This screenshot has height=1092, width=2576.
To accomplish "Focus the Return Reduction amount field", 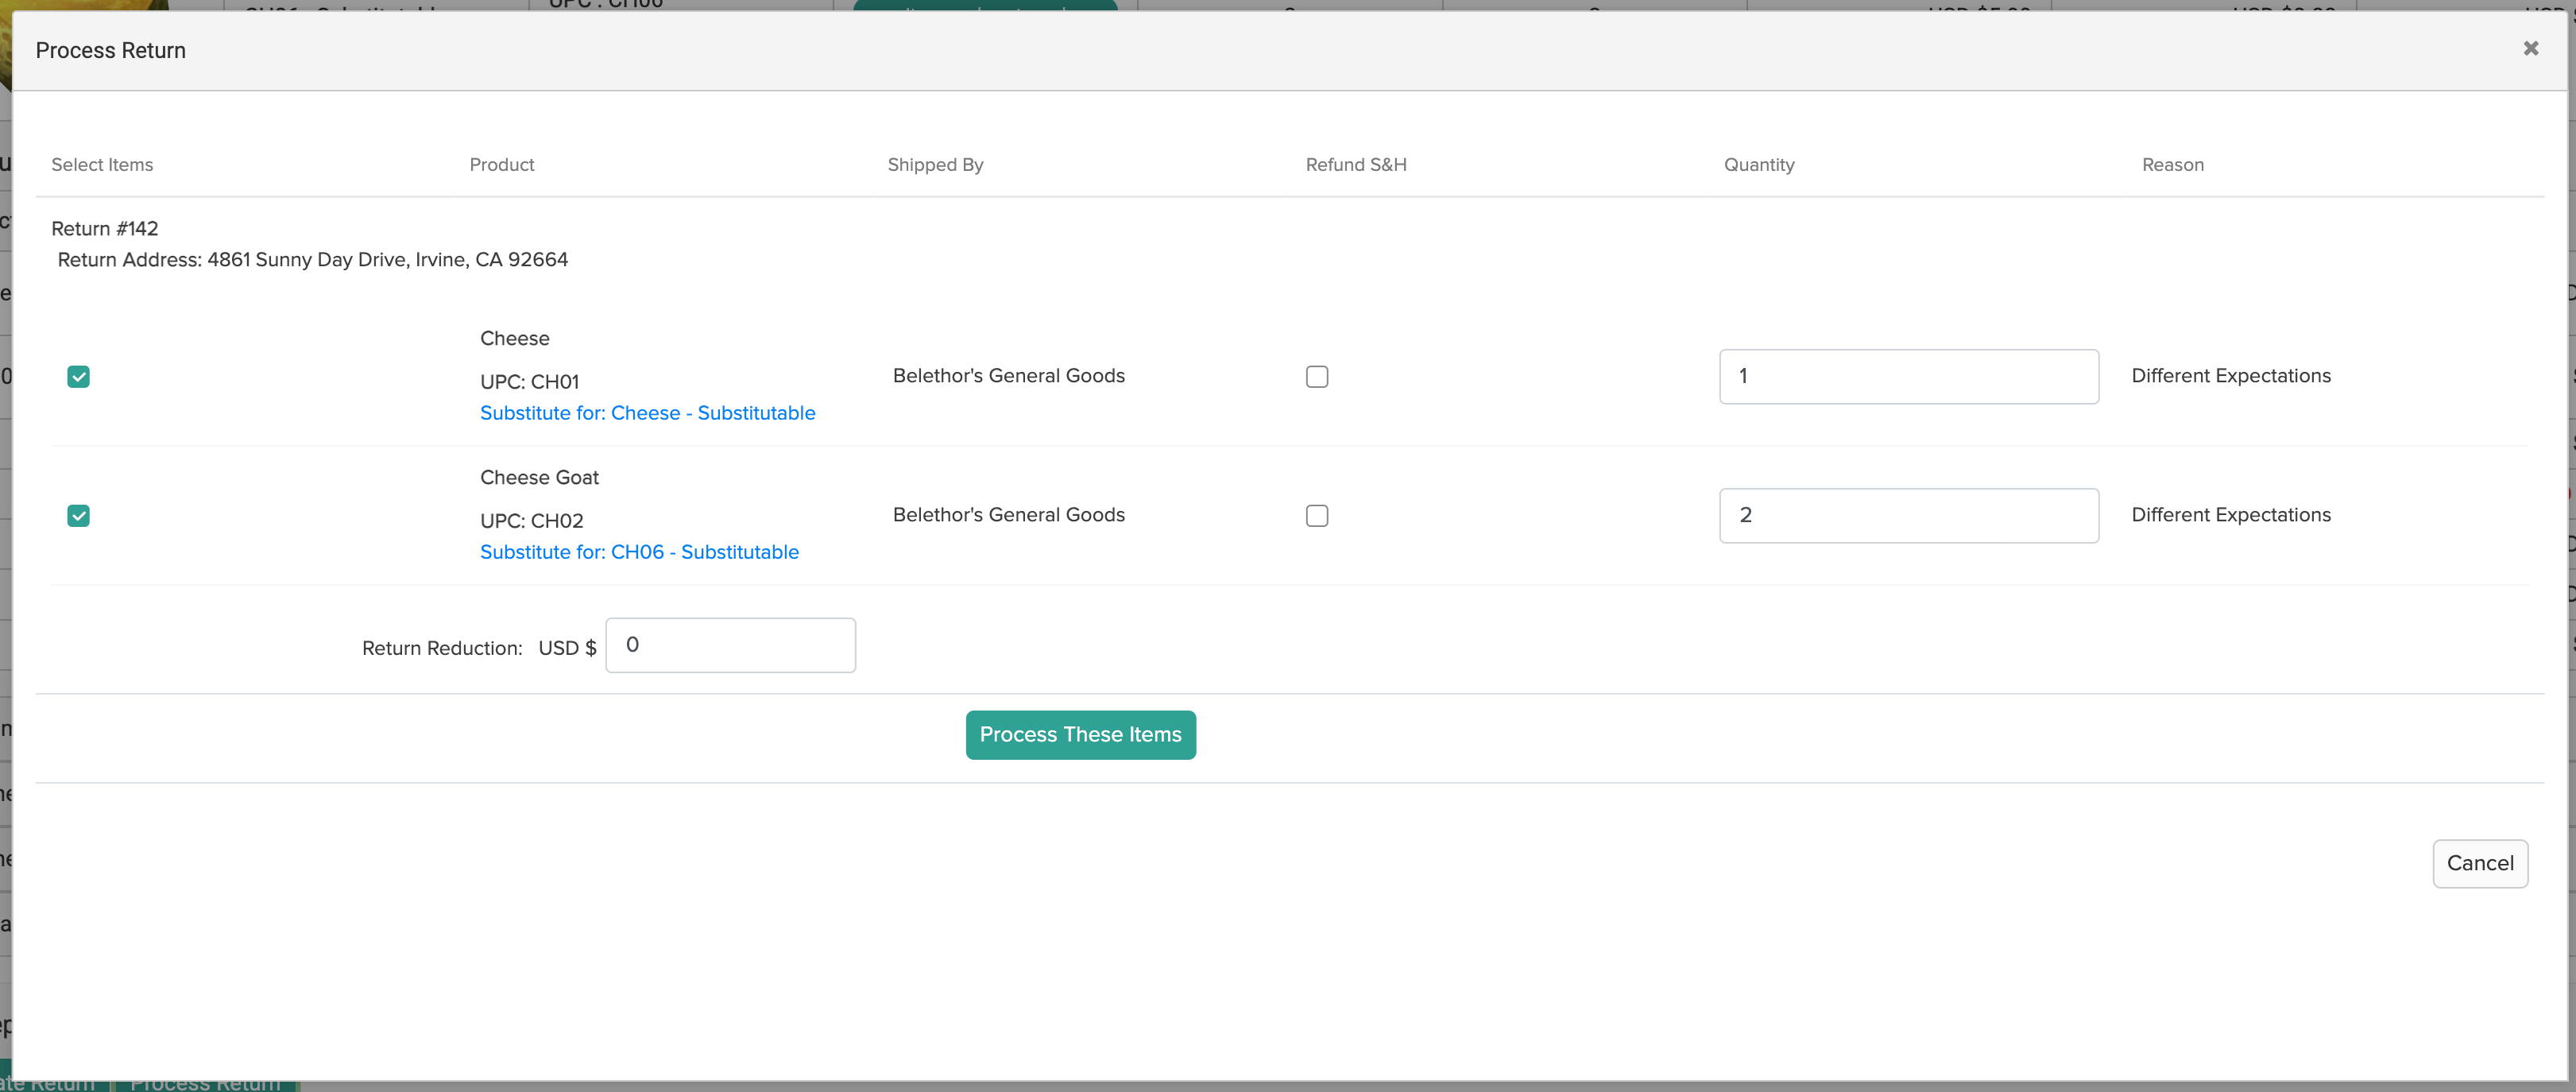I will 730,645.
